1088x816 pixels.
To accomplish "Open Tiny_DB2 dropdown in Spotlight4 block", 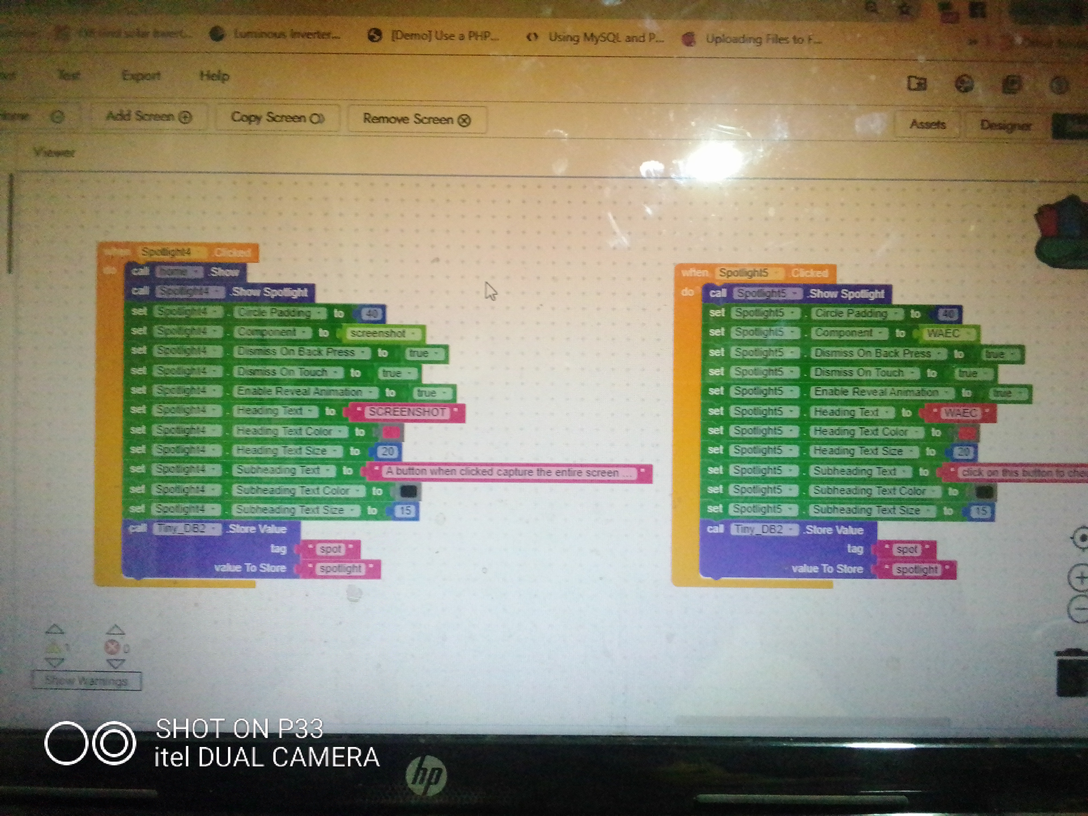I will click(x=186, y=528).
